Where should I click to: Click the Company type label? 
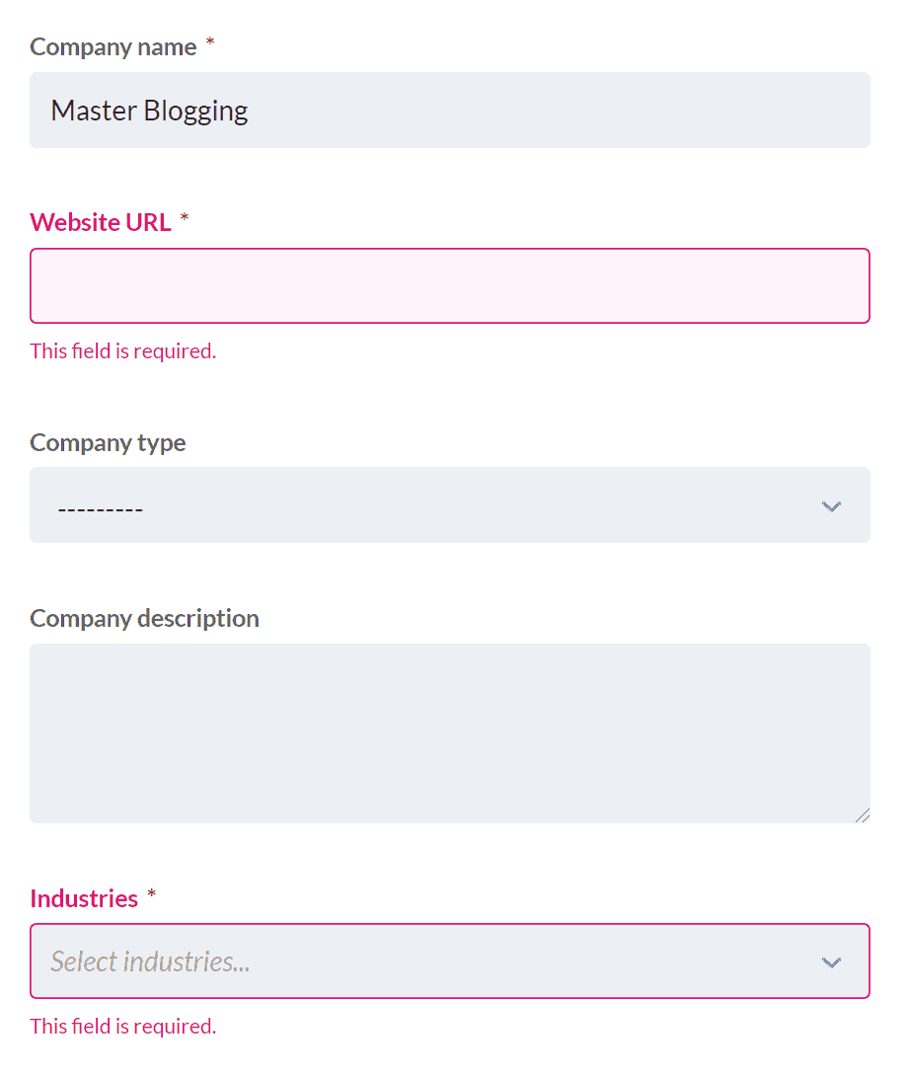click(108, 442)
